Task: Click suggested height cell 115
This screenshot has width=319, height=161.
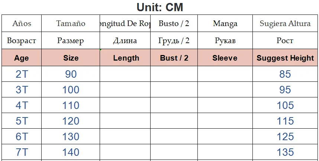Action: (285, 121)
